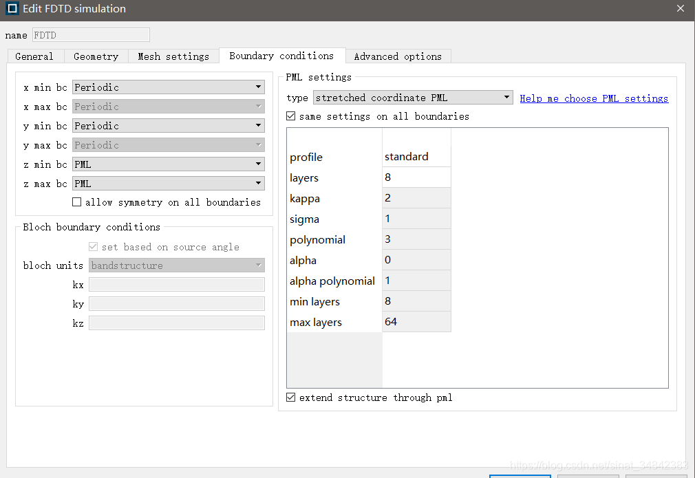695x478 pixels.
Task: Open Help me choose PML settings link
Action: pos(594,98)
